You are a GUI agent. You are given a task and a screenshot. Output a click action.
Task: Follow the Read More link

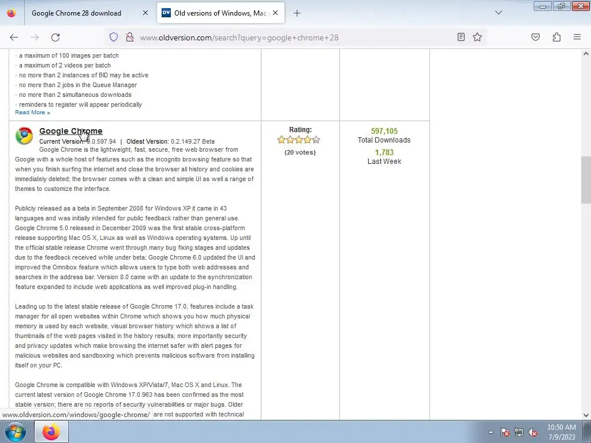pos(32,112)
